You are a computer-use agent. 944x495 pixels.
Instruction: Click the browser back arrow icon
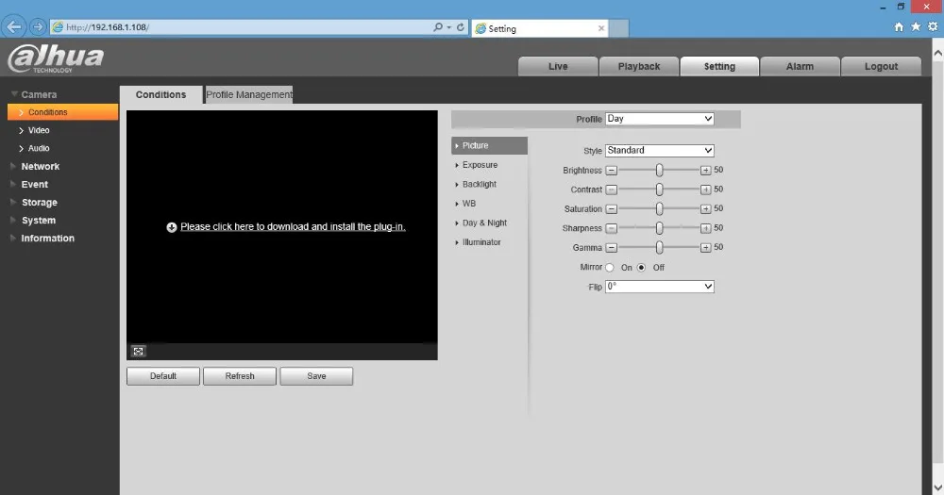click(14, 27)
